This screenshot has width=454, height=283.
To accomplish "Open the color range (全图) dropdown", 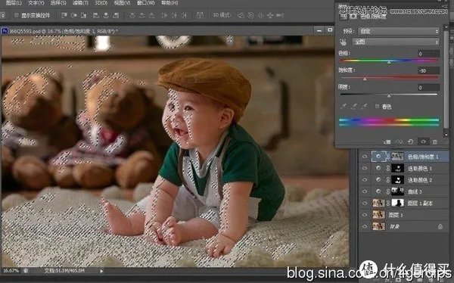I will click(x=396, y=42).
